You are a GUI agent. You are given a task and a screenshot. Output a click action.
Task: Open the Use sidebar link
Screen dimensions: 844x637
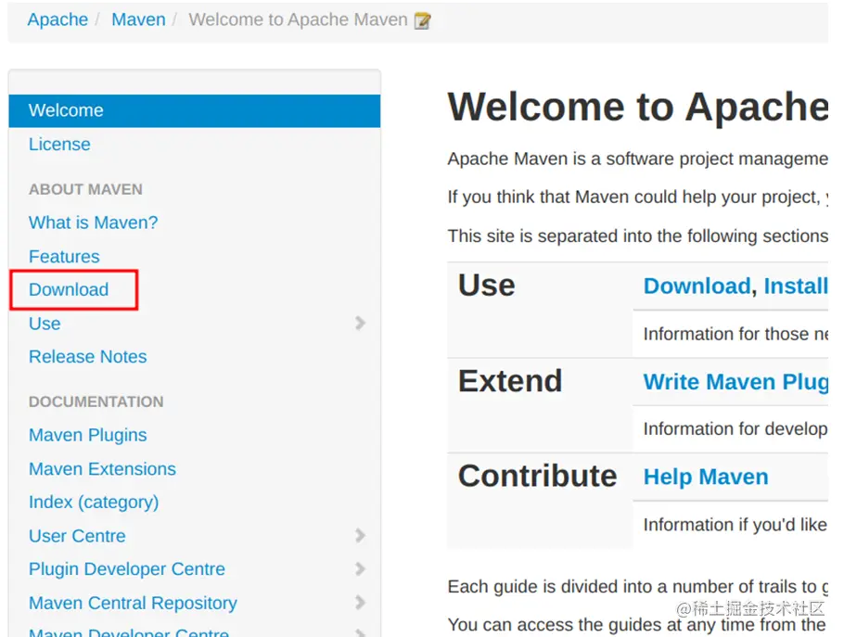point(45,324)
